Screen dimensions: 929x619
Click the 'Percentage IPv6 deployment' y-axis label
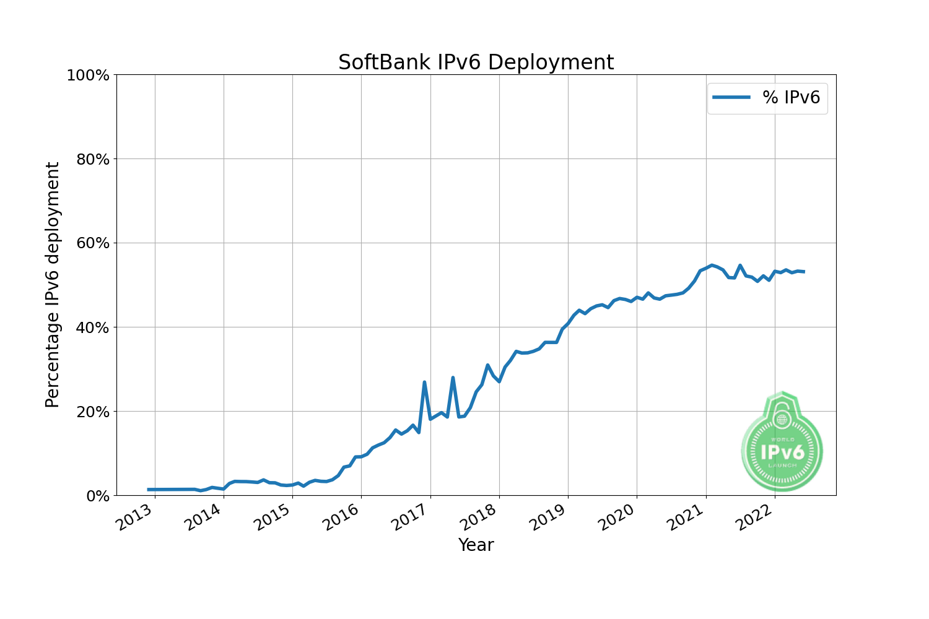pyautogui.click(x=53, y=285)
